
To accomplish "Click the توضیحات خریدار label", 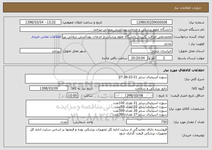I will (193, 135).
